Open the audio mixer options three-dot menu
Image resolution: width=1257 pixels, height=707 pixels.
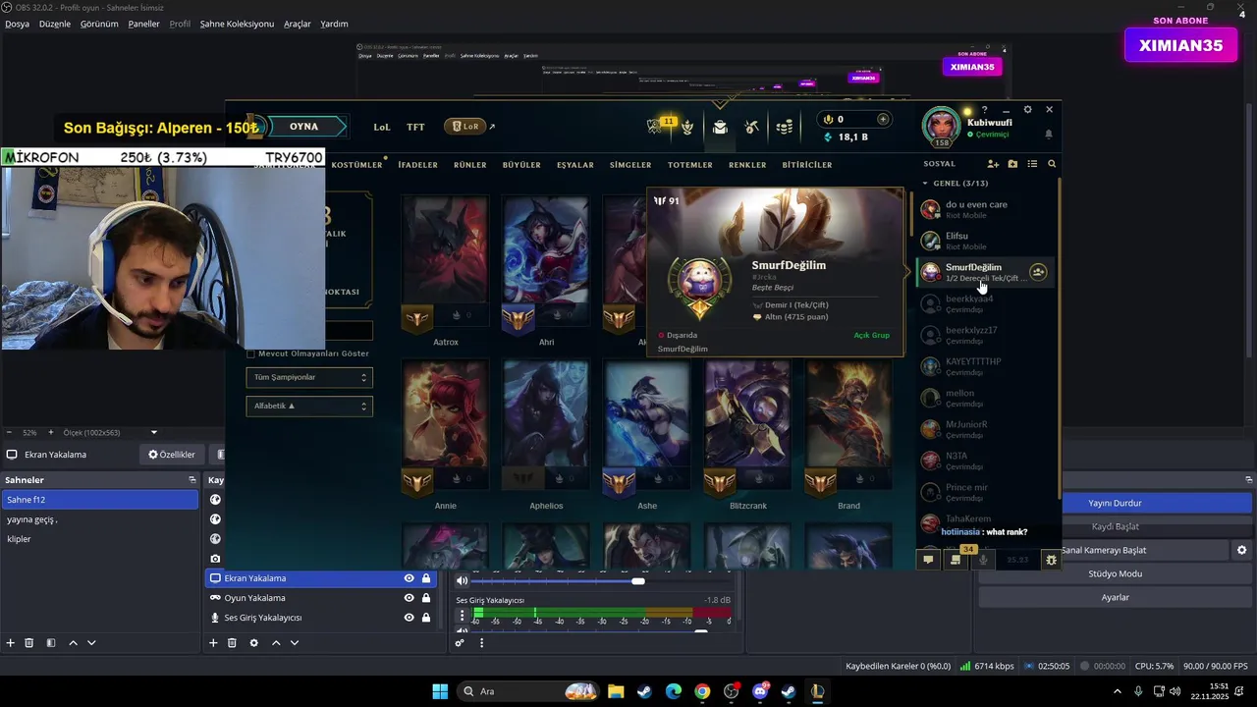pyautogui.click(x=481, y=643)
